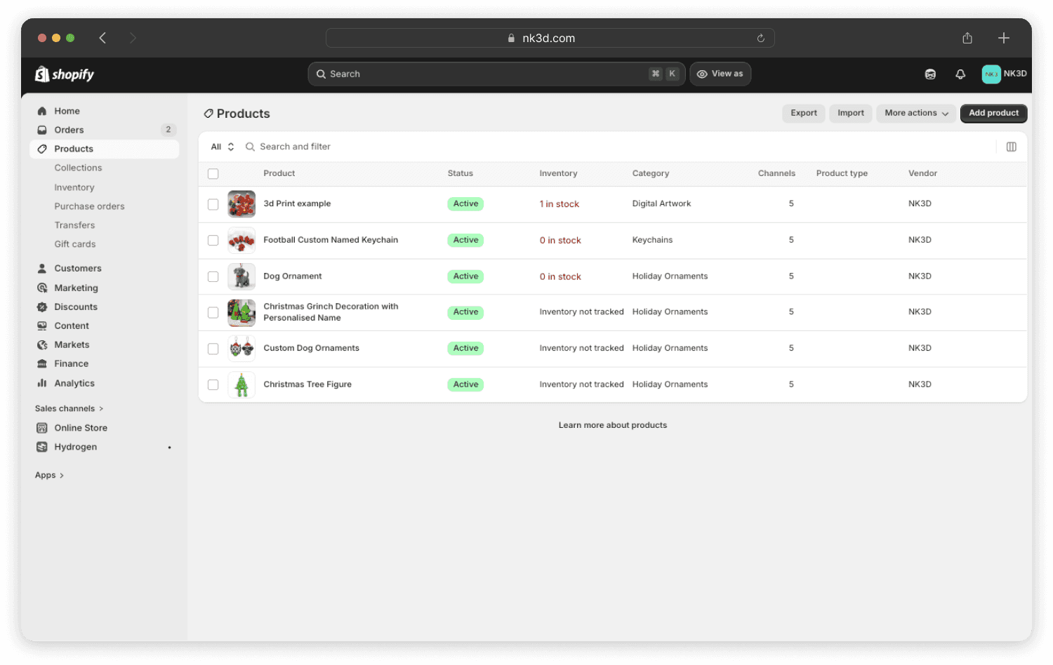Open Transfers in the sidebar
1053x665 pixels.
coord(74,225)
